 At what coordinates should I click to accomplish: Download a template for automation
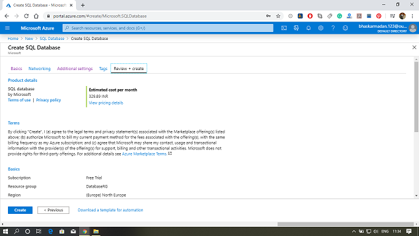click(110, 210)
